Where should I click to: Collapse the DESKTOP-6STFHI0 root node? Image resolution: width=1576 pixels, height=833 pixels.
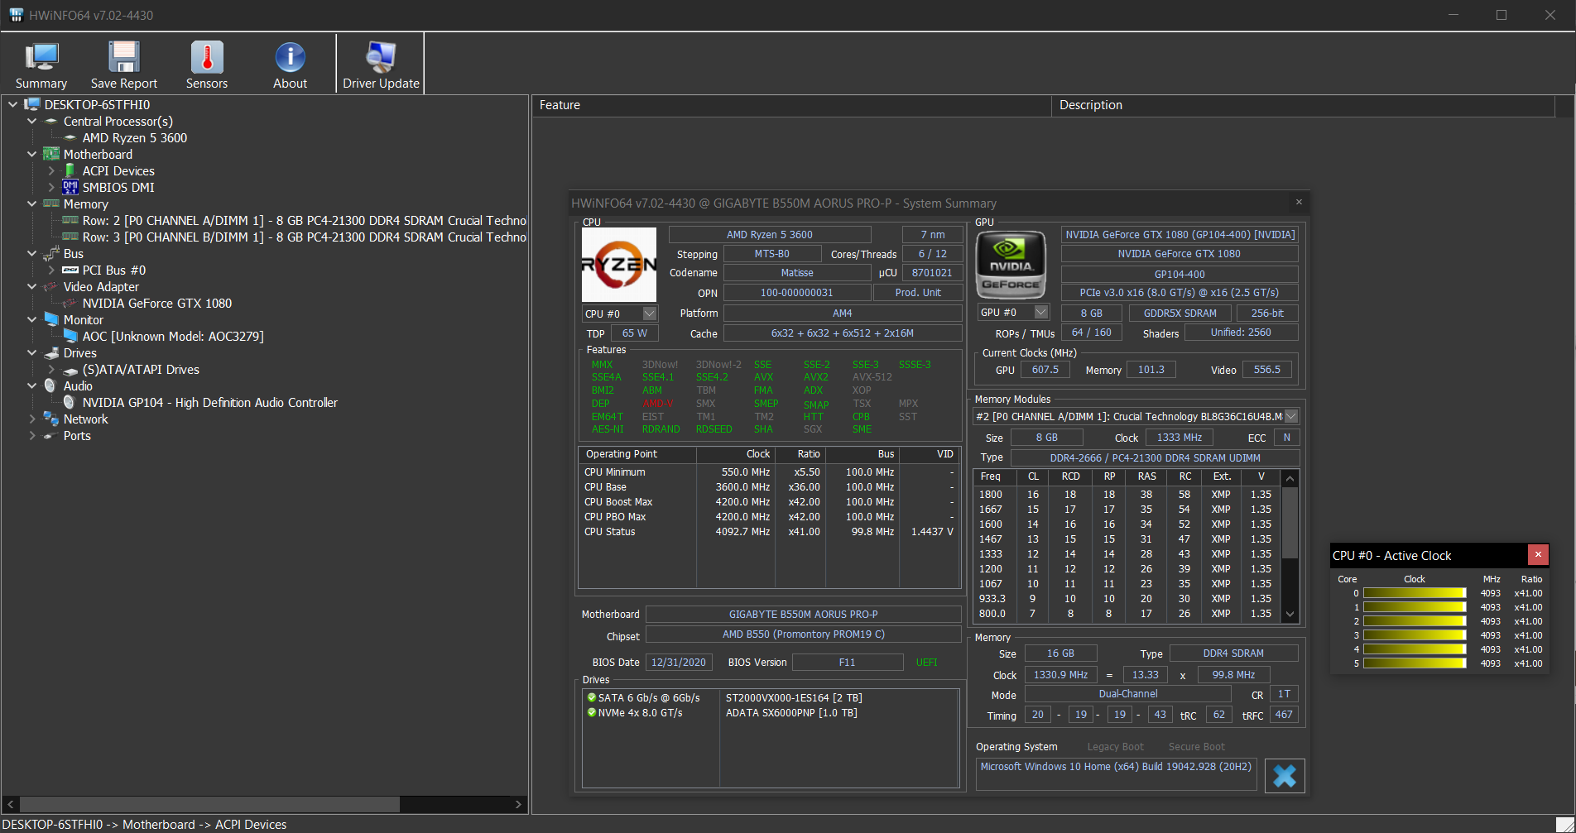click(12, 105)
